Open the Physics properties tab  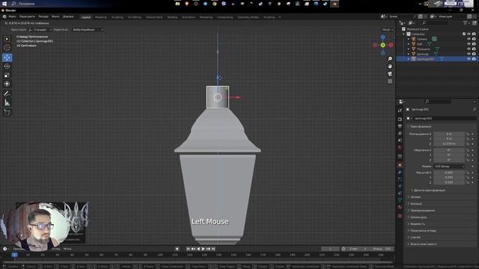(400, 186)
